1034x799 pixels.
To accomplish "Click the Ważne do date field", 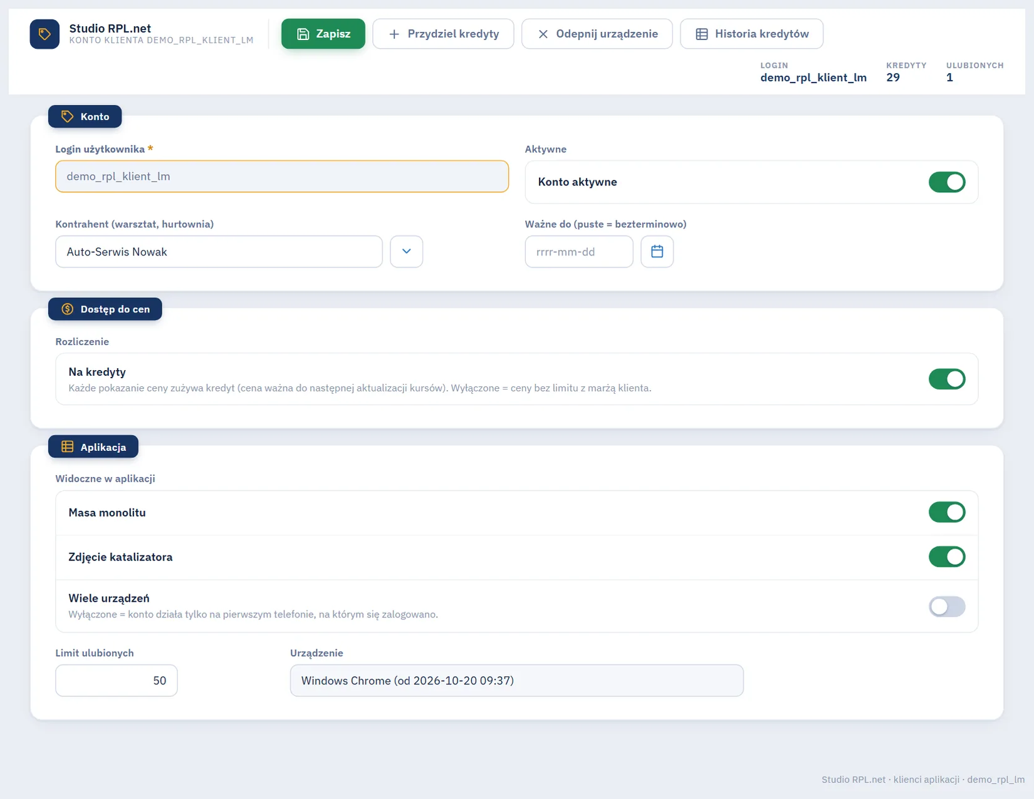I will [x=579, y=252].
